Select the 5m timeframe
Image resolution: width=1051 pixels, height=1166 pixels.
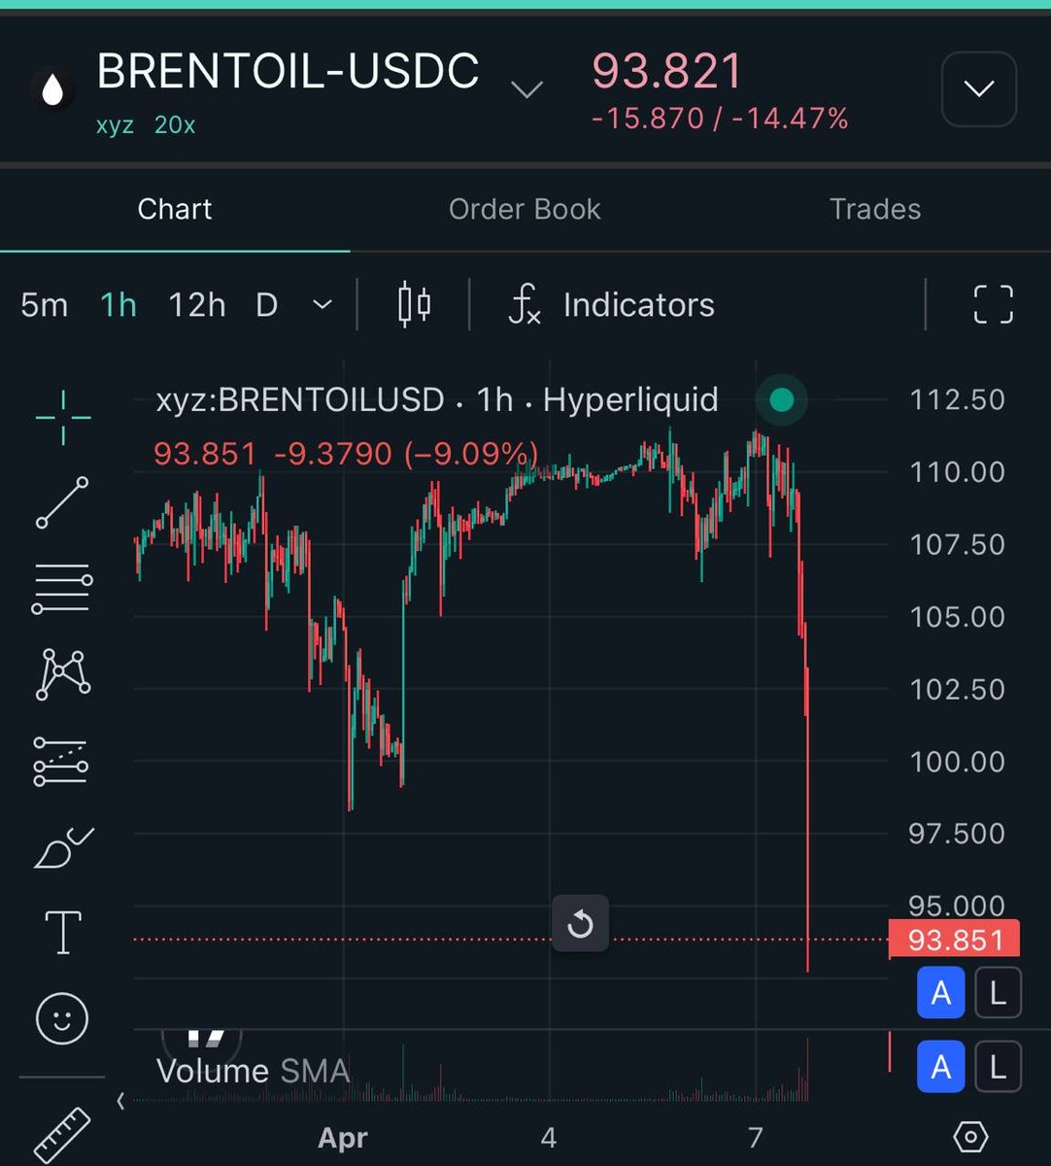[44, 305]
